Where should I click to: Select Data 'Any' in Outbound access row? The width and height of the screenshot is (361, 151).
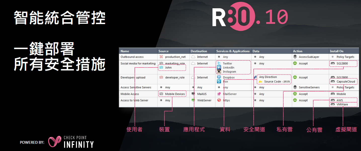coord(262,57)
